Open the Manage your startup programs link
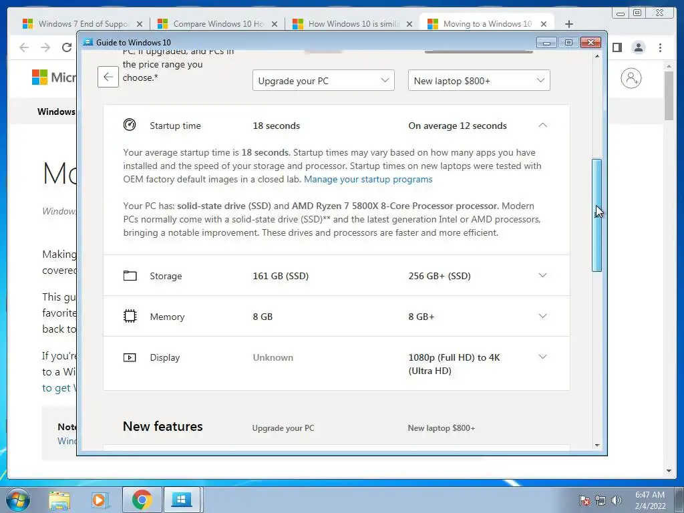Image resolution: width=684 pixels, height=513 pixels. [368, 179]
